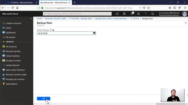The image size is (188, 105).
Task: Open Subscriptions in the sidebar
Action: pyautogui.click(x=10, y=84)
